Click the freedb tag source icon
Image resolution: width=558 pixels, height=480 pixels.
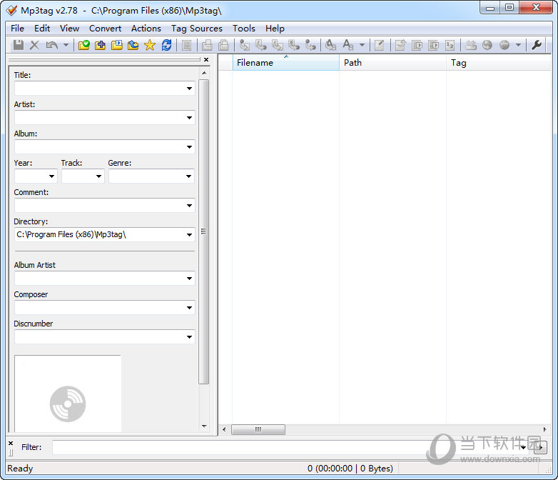(x=471, y=45)
